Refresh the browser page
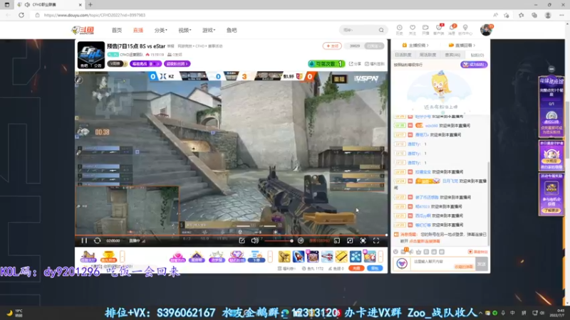570x320 pixels. 21,15
